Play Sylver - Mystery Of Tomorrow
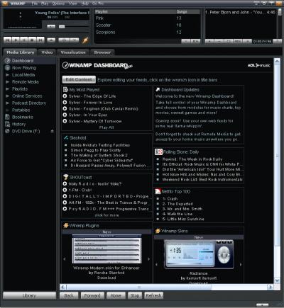Image resolution: width=284 pixels, height=308 pixels. (65, 121)
